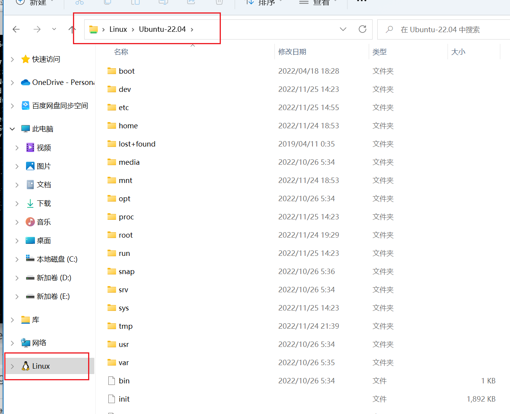Expand the 视频 node in sidebar
The image size is (510, 414).
click(x=17, y=148)
